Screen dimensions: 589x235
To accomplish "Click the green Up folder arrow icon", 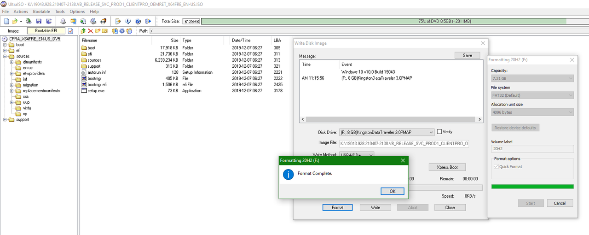I will tap(83, 31).
